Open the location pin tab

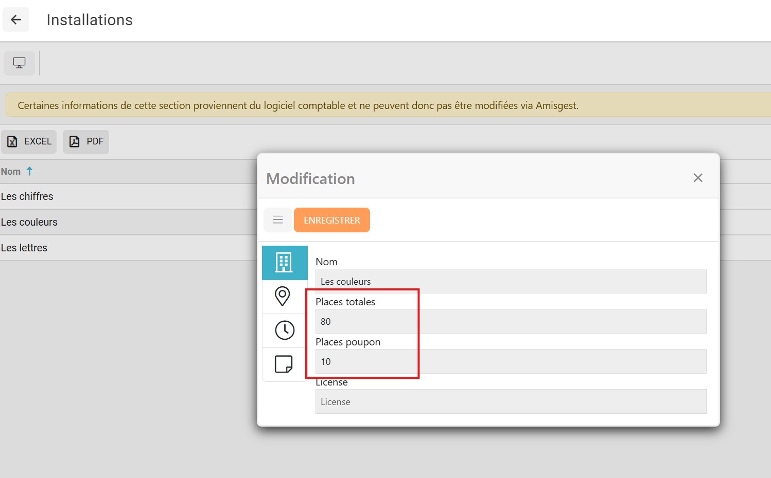click(x=283, y=296)
